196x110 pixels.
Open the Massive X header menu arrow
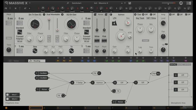[x=30, y=3]
